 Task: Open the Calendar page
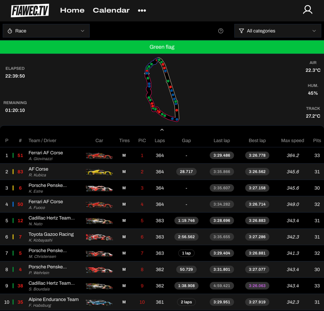click(x=111, y=10)
